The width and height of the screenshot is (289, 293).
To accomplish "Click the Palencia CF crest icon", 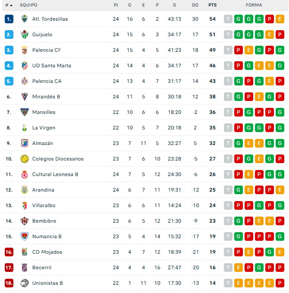I will (24, 50).
